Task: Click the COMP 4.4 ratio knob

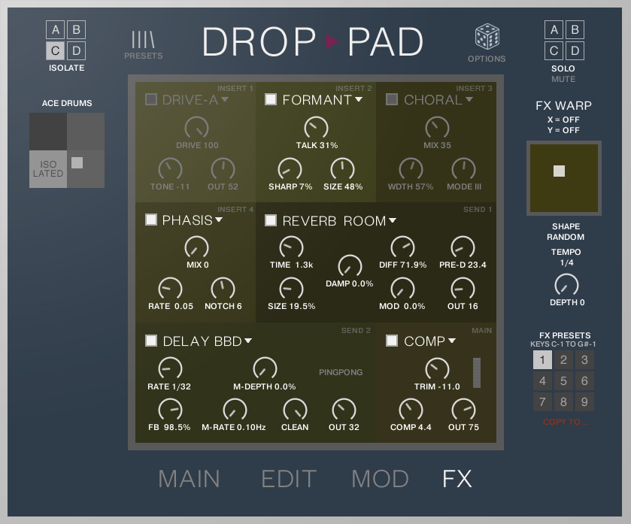Action: pyautogui.click(x=411, y=410)
